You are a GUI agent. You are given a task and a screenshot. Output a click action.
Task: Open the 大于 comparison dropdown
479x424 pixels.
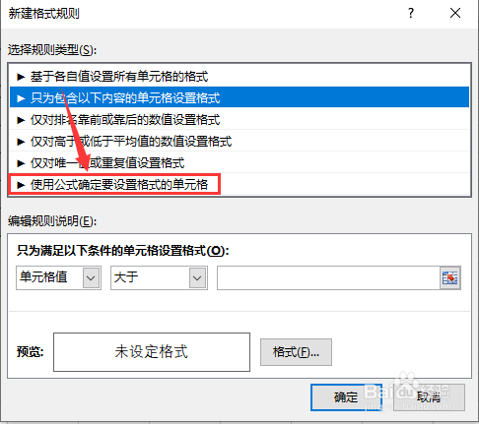pos(159,277)
